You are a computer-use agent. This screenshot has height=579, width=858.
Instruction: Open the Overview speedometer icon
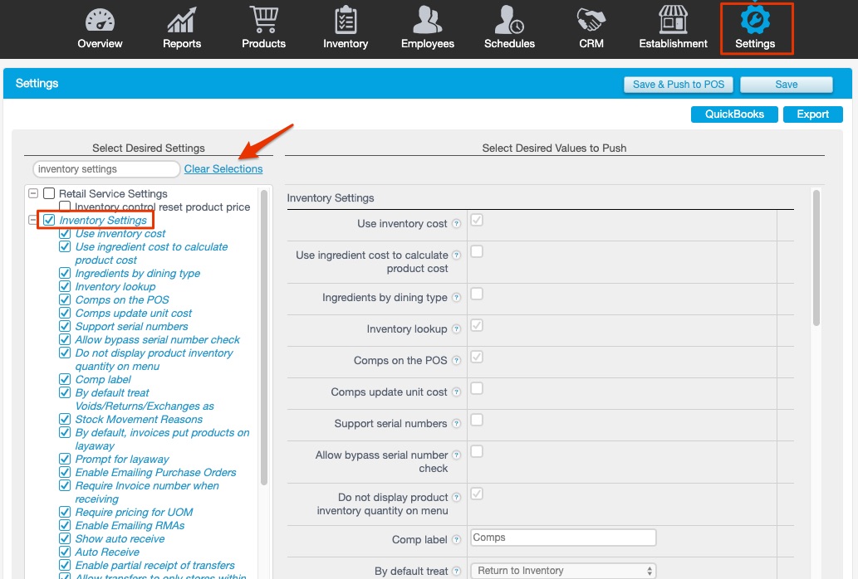coord(100,20)
